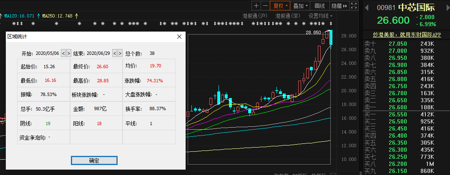This screenshot has width=450, height=175.
Task: Close the 区域统计 dialog
Action: (x=179, y=37)
